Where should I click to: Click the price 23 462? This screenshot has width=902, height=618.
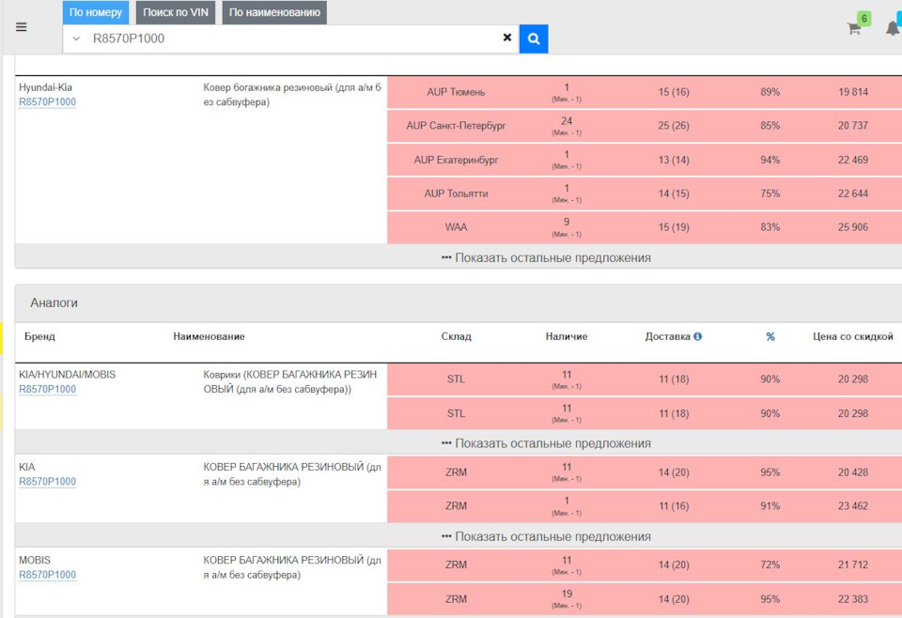[x=852, y=506]
